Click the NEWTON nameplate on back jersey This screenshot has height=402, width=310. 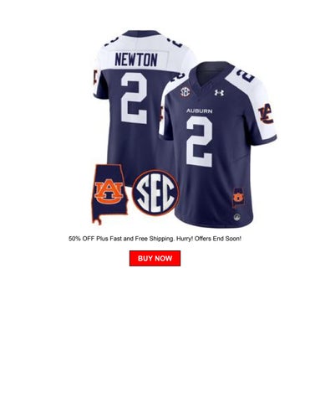click(x=136, y=60)
